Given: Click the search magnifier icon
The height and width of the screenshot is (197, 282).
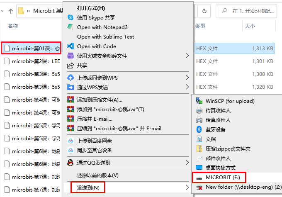Looking at the screenshot, I should pos(224,11).
